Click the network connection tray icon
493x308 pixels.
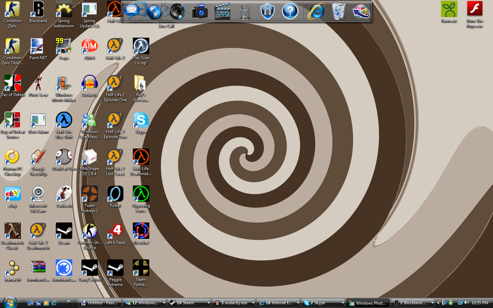[x=460, y=303]
